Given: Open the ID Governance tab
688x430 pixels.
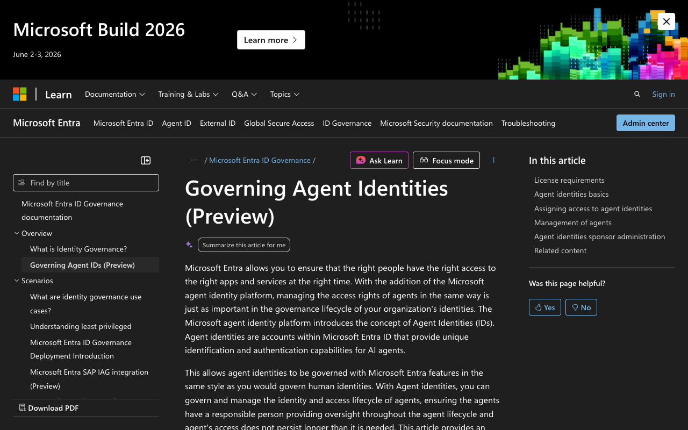Looking at the screenshot, I should point(347,123).
